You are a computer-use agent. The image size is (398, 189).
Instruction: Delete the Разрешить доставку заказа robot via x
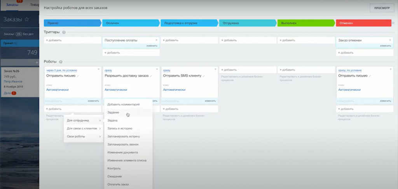pos(157,69)
